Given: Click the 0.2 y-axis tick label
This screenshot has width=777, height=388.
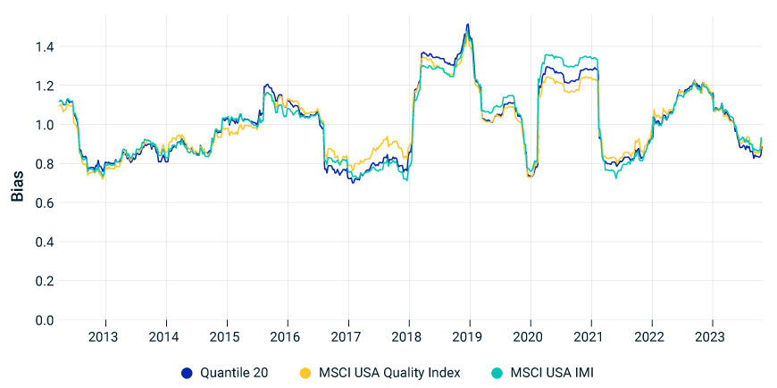Looking at the screenshot, I should [x=45, y=281].
